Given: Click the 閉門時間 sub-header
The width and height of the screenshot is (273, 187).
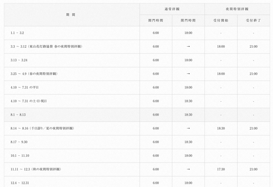Looking at the screenshot, I should click(x=188, y=21).
